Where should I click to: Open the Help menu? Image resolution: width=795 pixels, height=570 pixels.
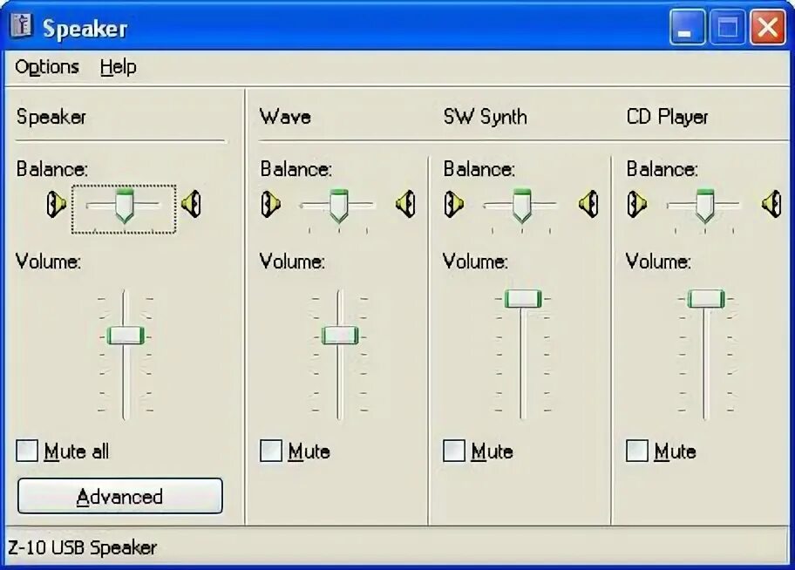coord(119,67)
